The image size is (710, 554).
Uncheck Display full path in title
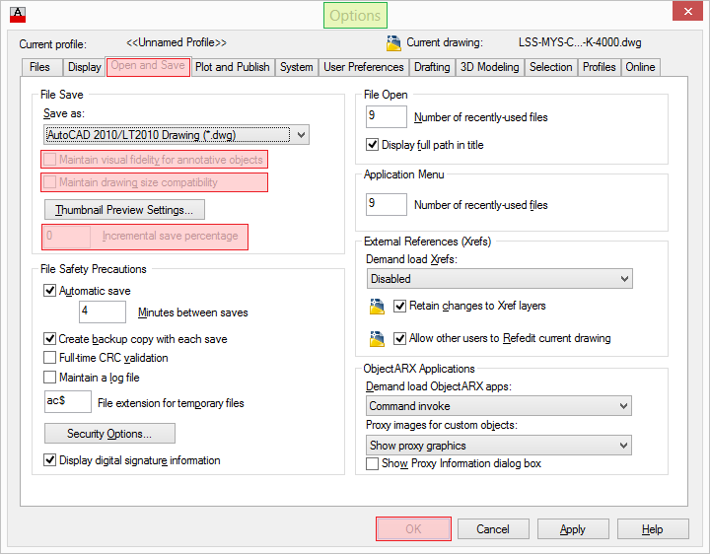(x=372, y=145)
